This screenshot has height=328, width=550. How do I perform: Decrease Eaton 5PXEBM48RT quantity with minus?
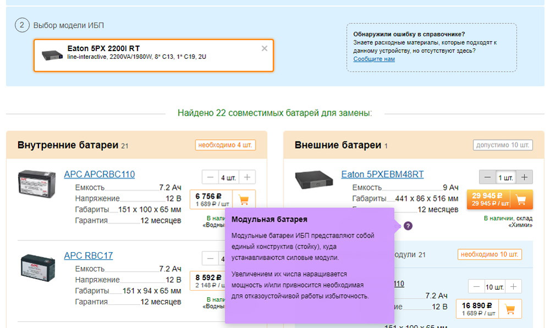[x=487, y=177]
